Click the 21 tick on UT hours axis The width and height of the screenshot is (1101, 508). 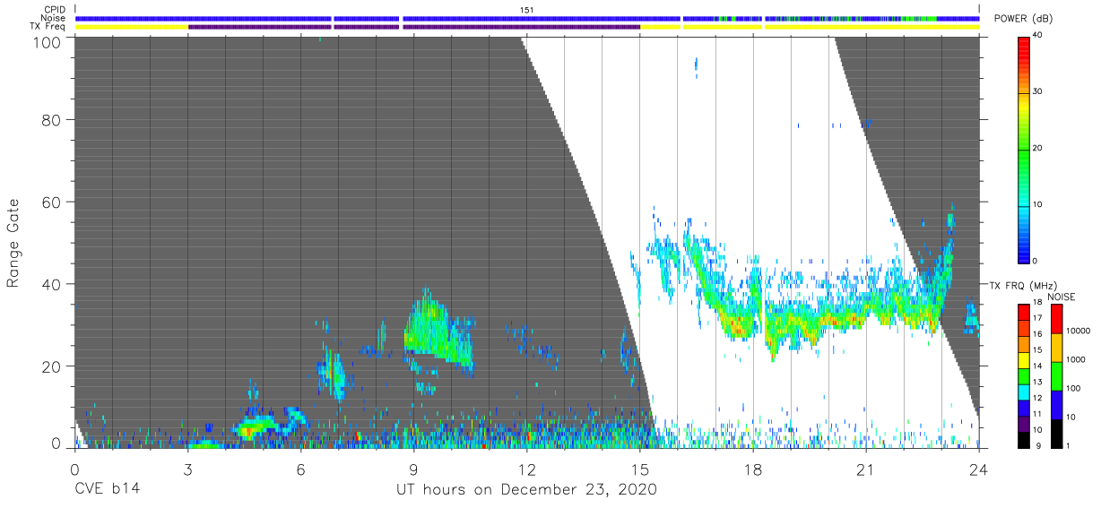(x=865, y=469)
